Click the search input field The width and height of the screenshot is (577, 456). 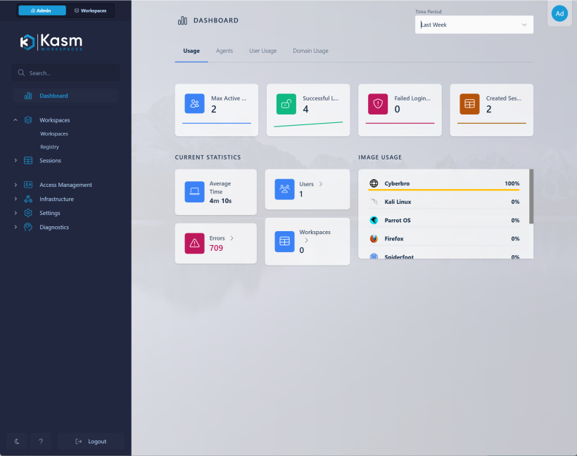[x=65, y=72]
